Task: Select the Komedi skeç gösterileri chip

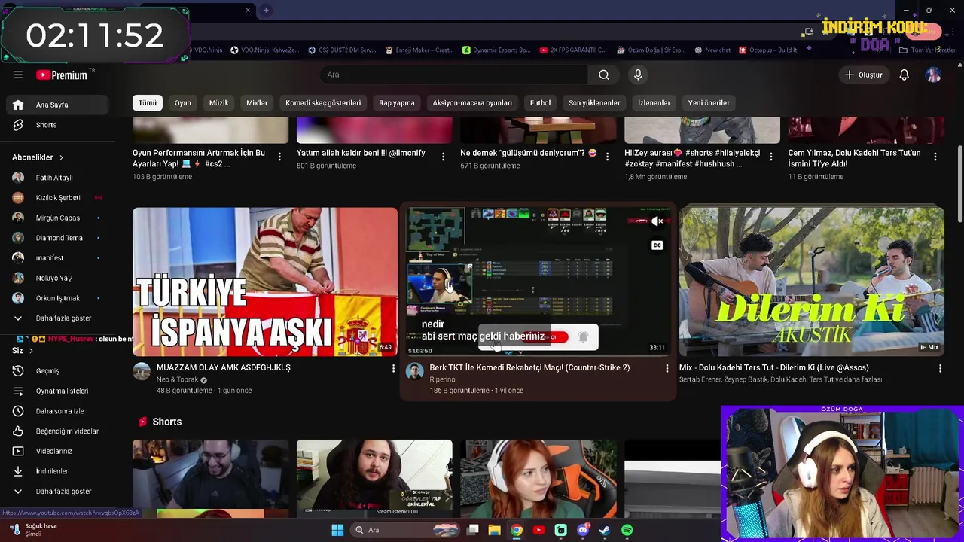Action: coord(323,102)
